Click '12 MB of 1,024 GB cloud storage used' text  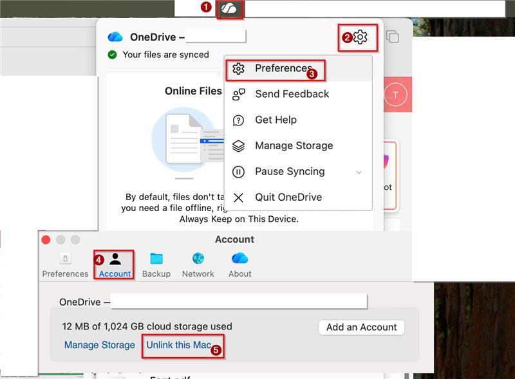tap(147, 326)
